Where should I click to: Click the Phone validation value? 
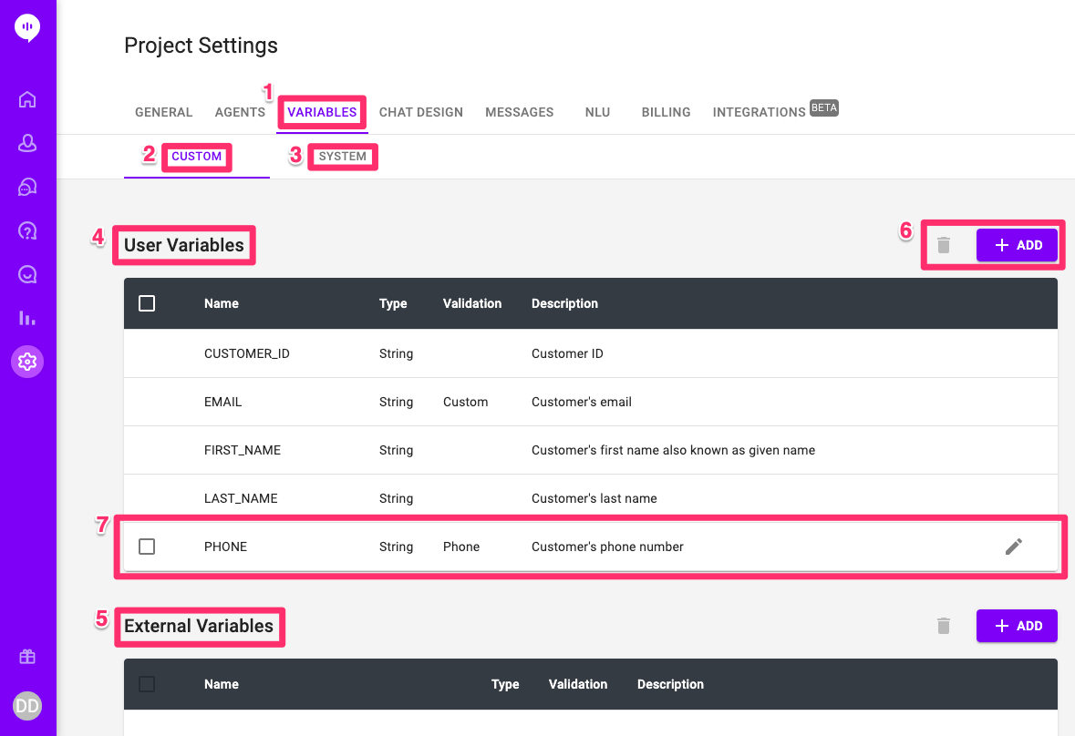click(x=461, y=547)
